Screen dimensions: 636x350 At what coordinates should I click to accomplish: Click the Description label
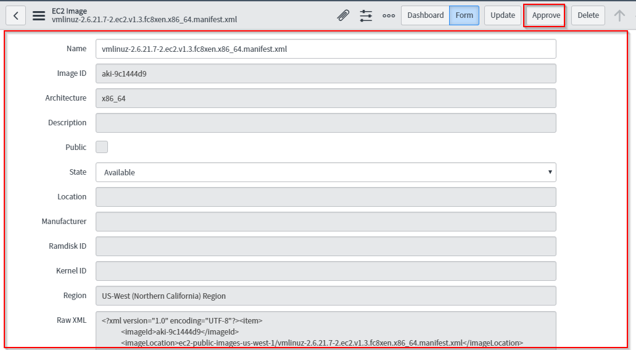[67, 123]
